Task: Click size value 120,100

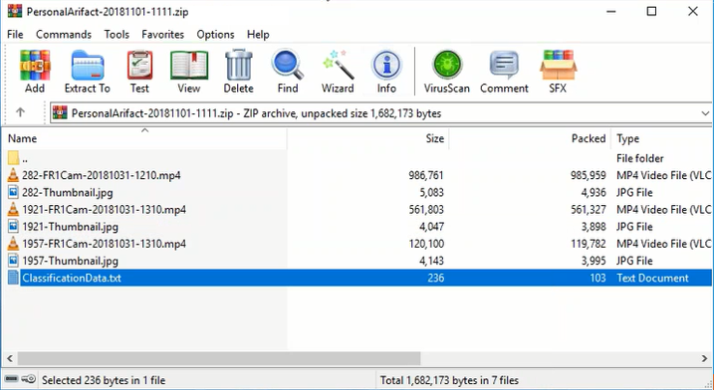Action: click(426, 244)
